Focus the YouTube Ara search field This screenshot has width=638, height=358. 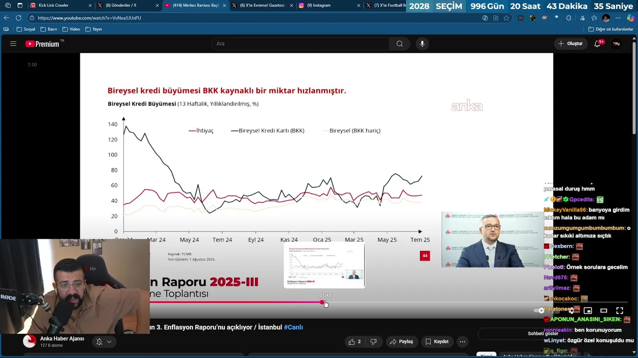[300, 44]
